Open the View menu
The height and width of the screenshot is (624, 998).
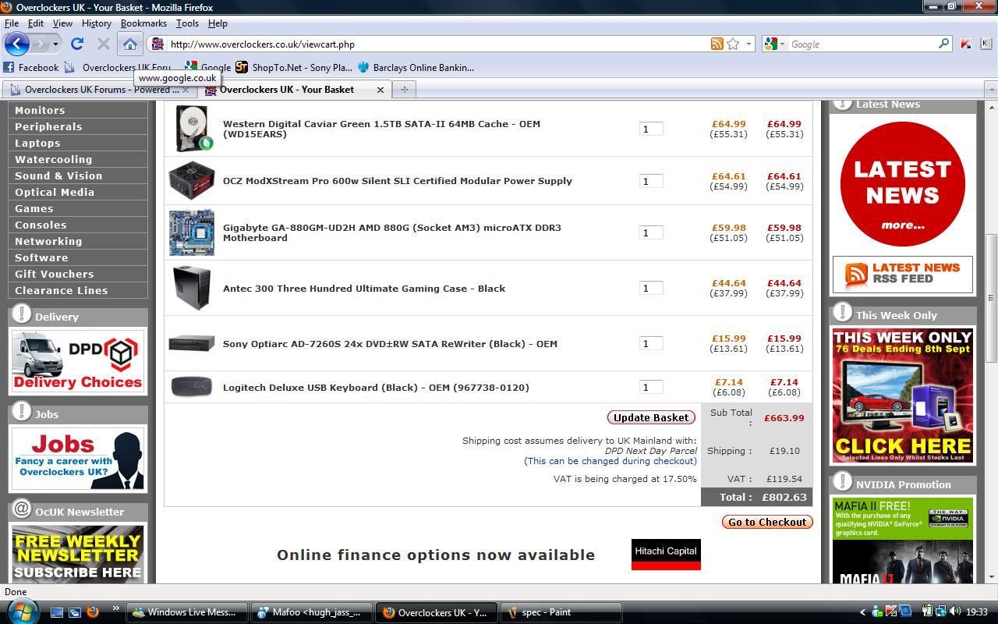coord(62,23)
